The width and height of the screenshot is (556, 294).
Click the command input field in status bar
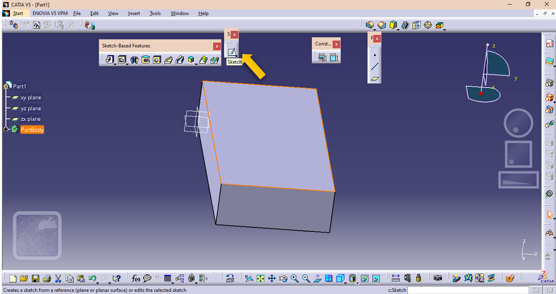pyautogui.click(x=468, y=290)
